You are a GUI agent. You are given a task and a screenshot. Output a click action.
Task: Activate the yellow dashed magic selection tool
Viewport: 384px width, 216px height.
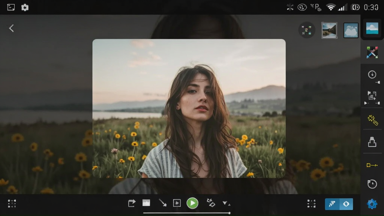click(372, 120)
